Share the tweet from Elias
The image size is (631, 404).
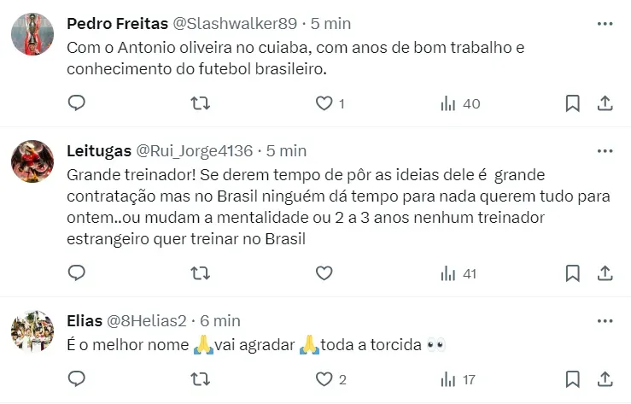point(605,379)
